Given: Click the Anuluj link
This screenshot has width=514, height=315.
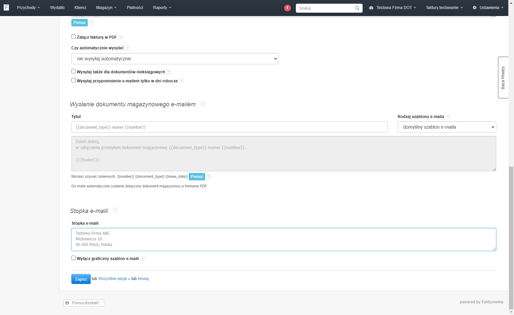Looking at the screenshot, I should [143, 279].
